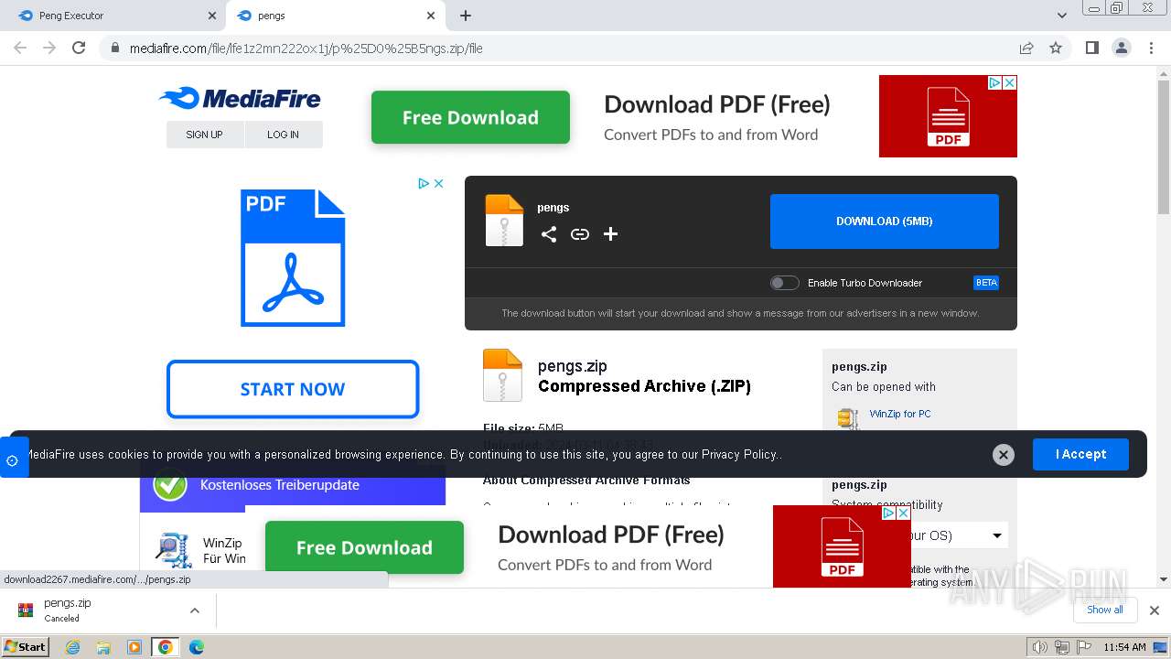Share the pengs file via share icon
Image resolution: width=1171 pixels, height=659 pixels.
point(549,234)
